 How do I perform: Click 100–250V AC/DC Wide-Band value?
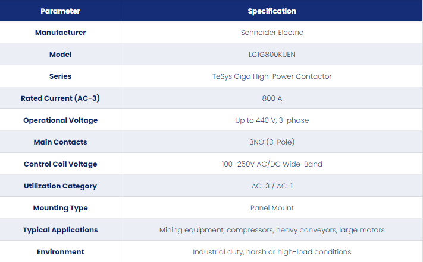tap(272, 164)
